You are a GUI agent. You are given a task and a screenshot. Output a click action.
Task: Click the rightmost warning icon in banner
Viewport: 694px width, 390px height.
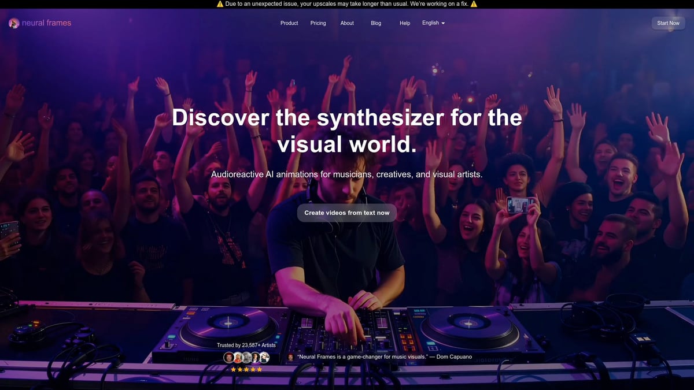[x=473, y=3]
